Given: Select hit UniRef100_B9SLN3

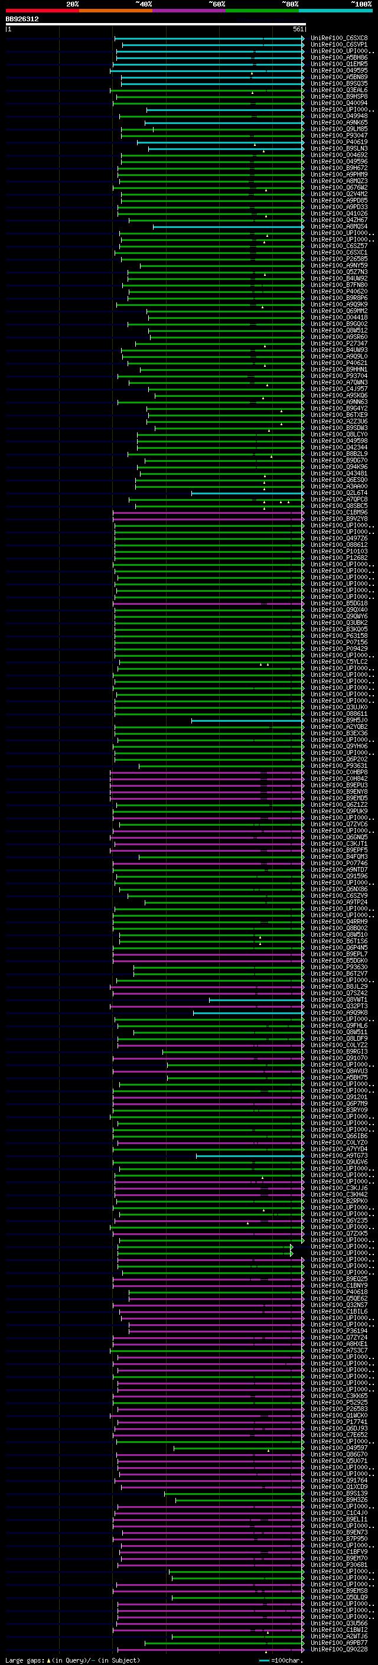Looking at the screenshot, I should (x=339, y=149).
